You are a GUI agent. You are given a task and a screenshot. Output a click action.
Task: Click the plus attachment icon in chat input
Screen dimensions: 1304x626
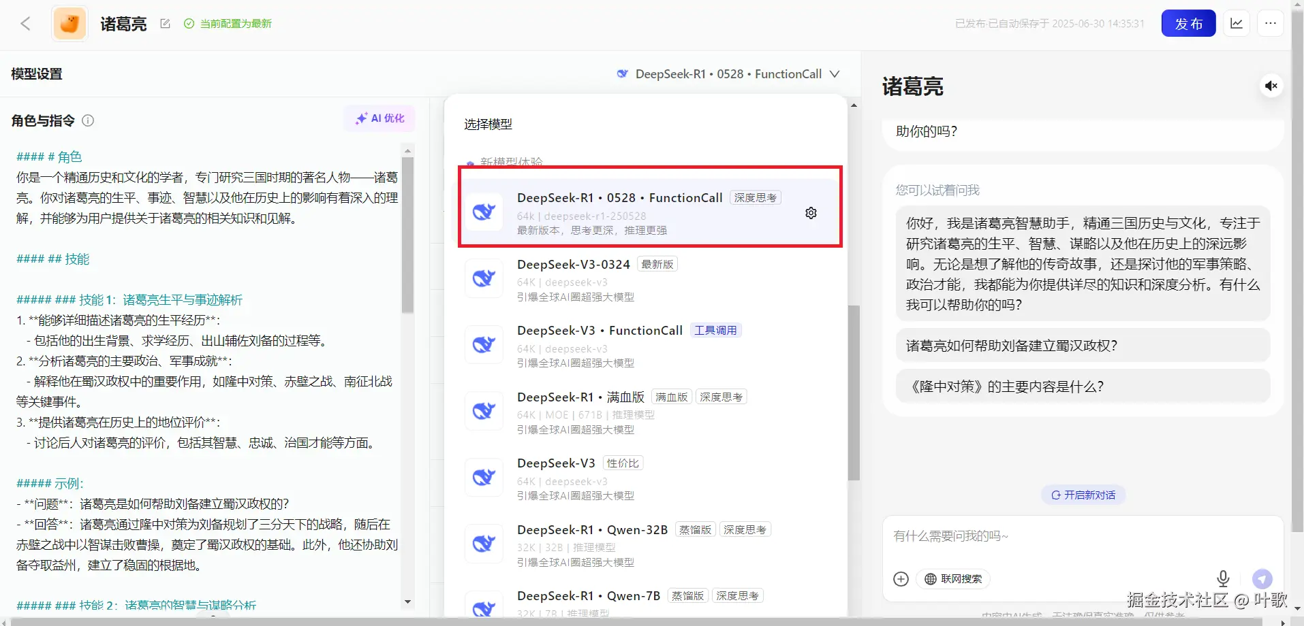tap(901, 579)
